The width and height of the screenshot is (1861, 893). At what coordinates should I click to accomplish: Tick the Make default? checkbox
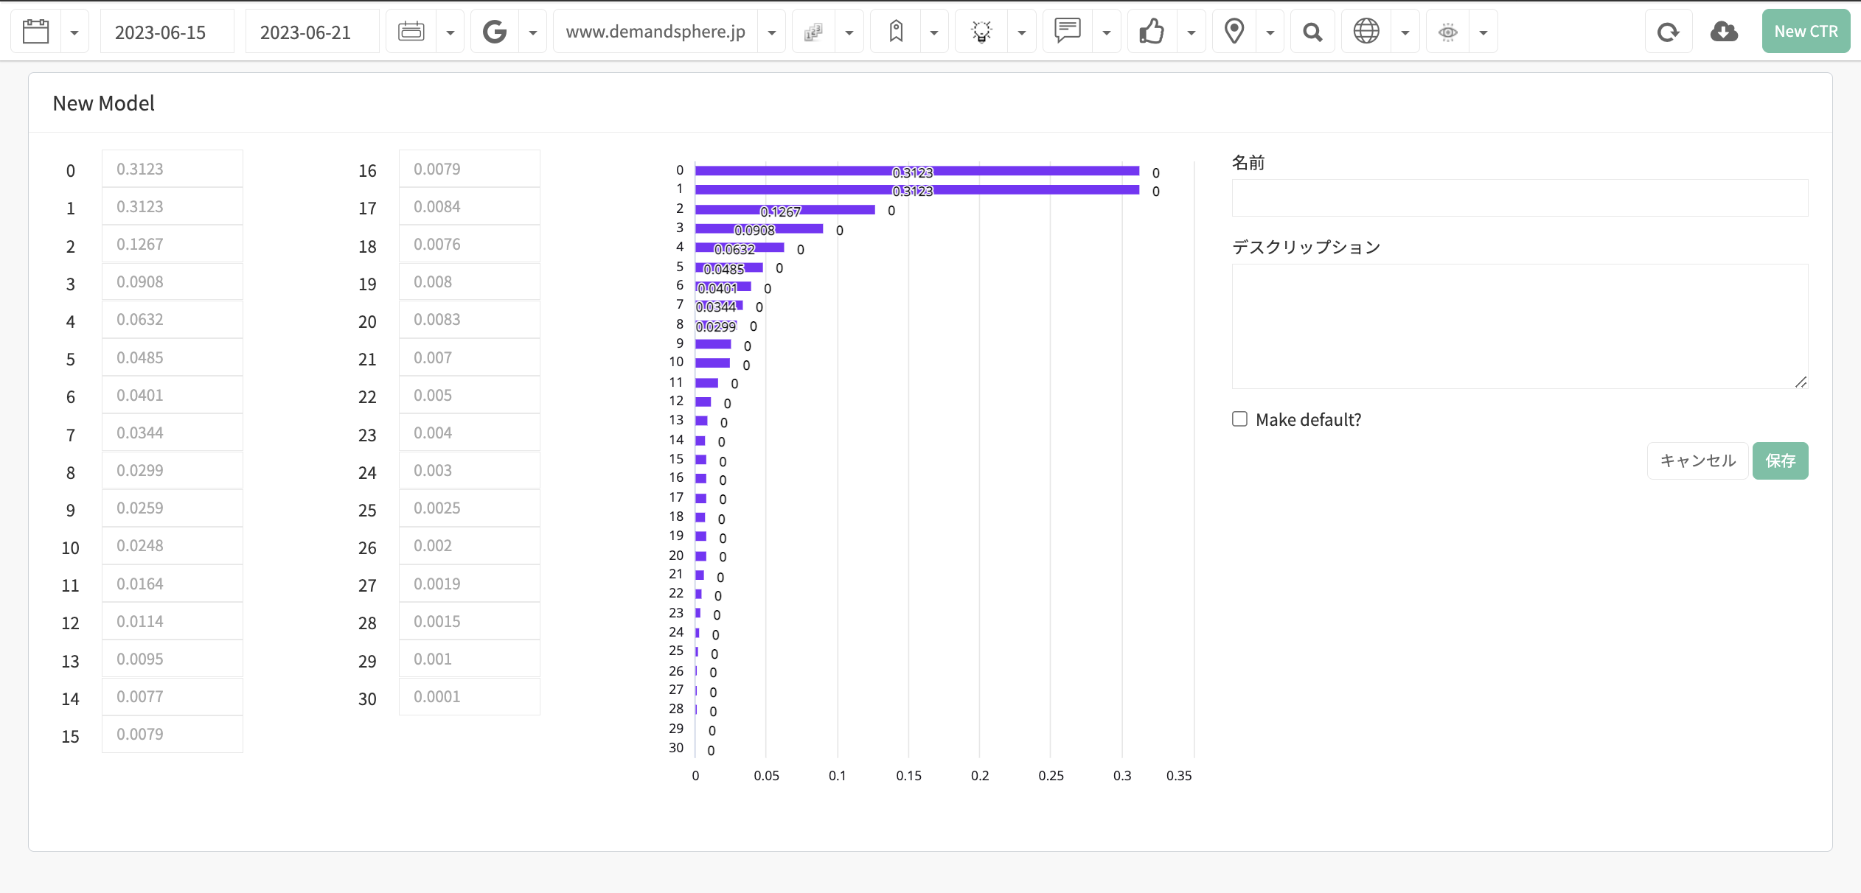pos(1239,419)
